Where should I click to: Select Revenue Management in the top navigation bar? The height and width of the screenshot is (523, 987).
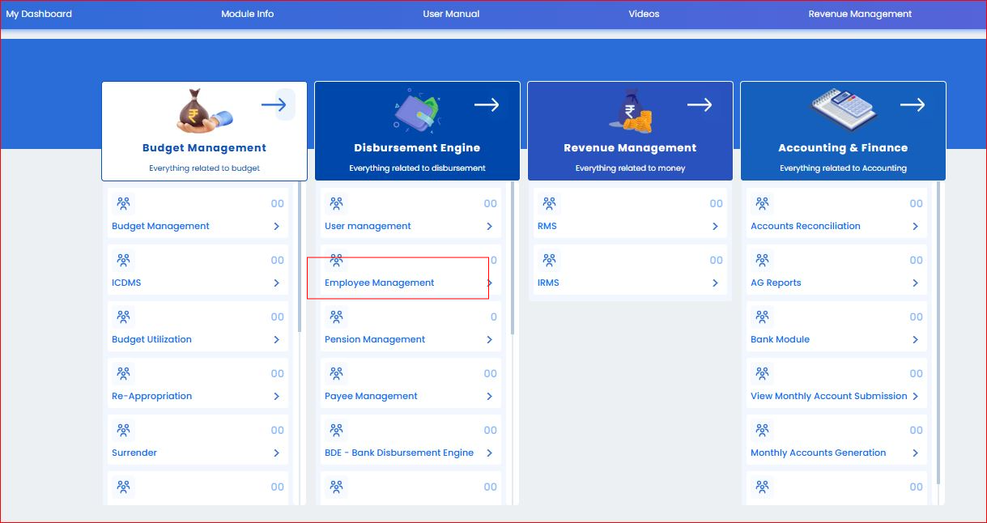pos(860,14)
